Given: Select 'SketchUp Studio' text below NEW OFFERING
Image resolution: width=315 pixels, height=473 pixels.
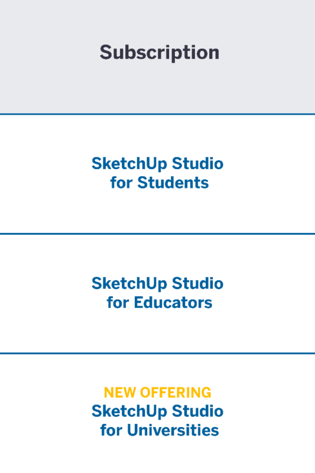Looking at the screenshot, I should (x=158, y=411).
